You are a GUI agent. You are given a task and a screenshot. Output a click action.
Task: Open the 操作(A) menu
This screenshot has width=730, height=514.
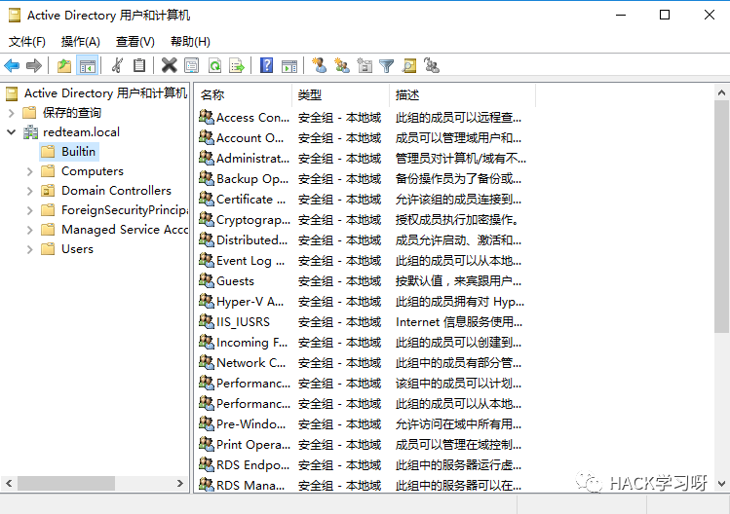(81, 42)
